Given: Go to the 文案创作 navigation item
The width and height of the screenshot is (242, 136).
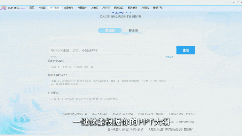Looking at the screenshot, I should (68, 8).
